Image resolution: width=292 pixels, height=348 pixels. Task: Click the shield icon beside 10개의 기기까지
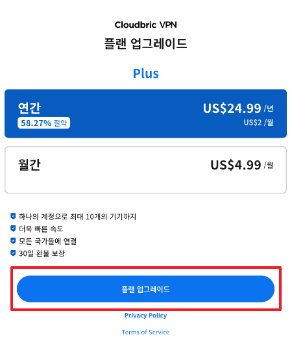point(13,216)
